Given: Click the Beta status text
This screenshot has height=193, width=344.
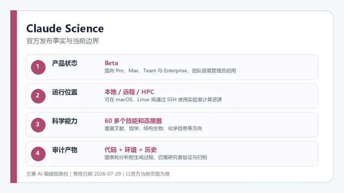Looking at the screenshot, I should pyautogui.click(x=111, y=63).
